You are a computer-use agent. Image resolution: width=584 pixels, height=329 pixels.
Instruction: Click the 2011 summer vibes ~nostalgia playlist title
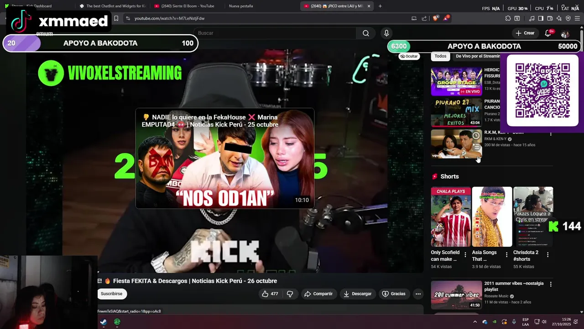tap(514, 287)
